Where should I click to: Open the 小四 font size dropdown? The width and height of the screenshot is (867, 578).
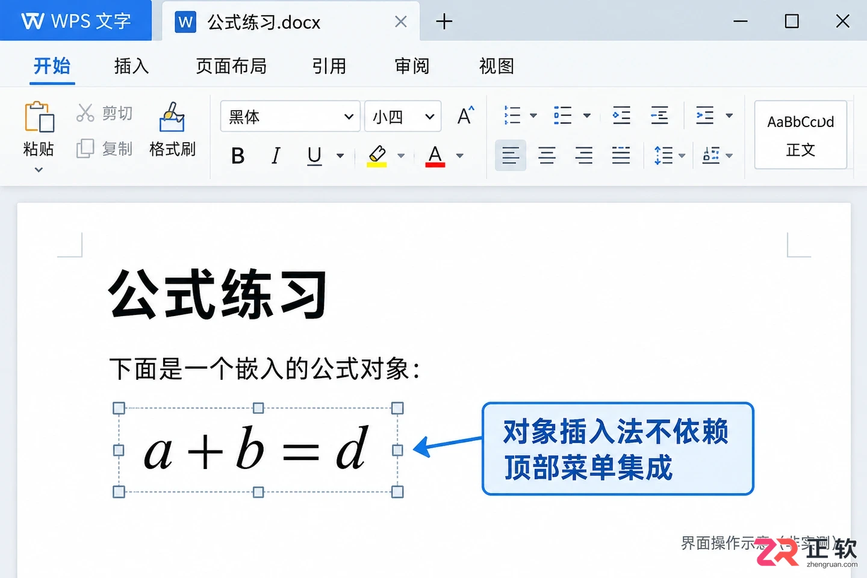tap(403, 116)
